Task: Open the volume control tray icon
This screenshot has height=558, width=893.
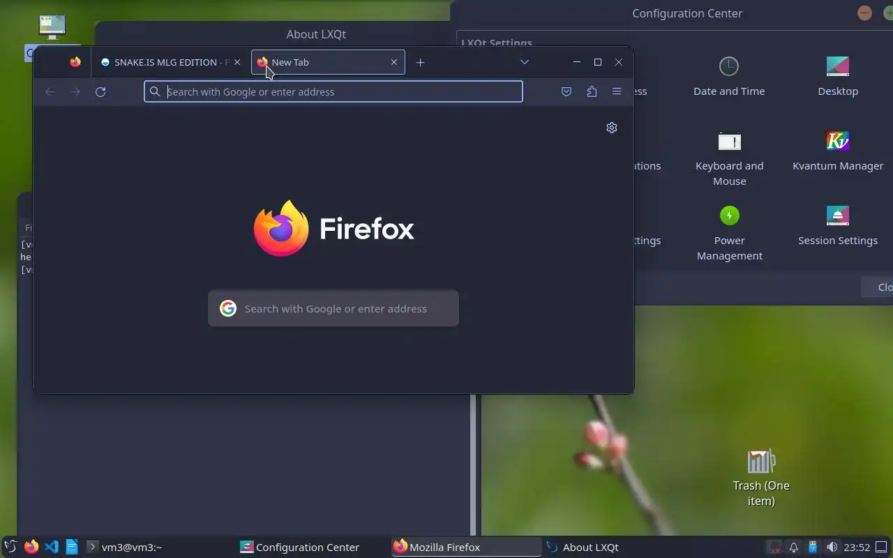Action: (832, 547)
